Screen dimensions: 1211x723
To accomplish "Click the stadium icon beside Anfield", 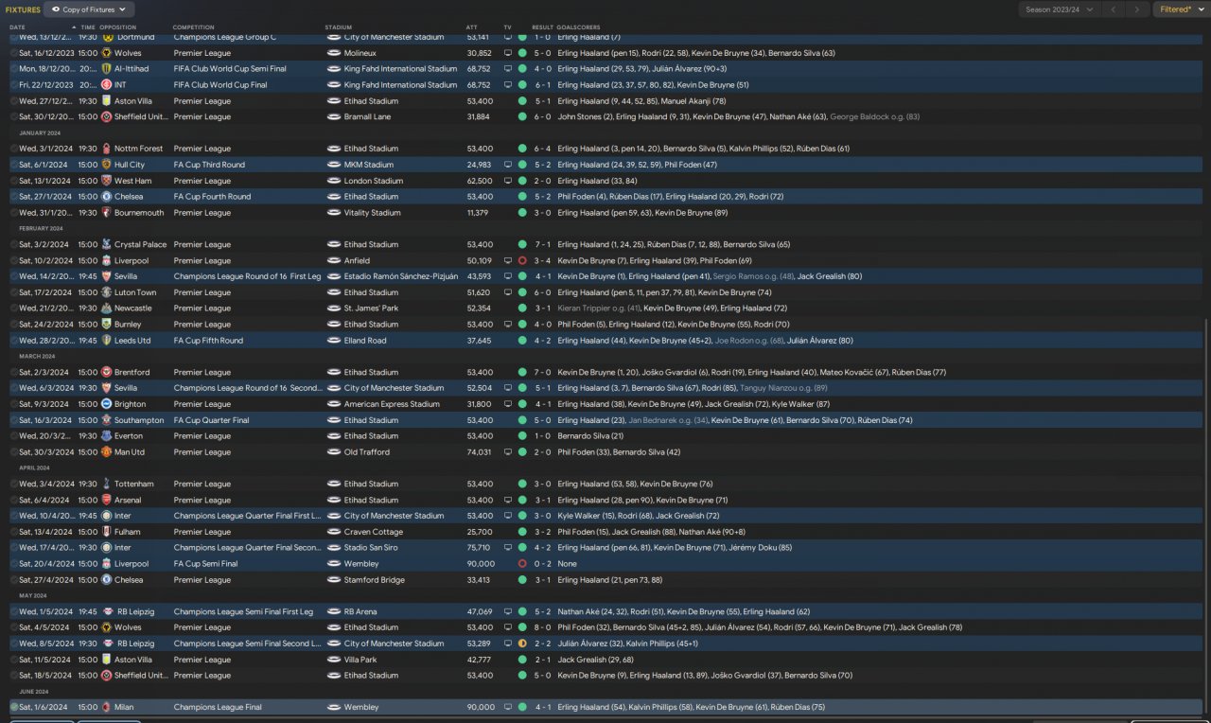I will pos(333,260).
